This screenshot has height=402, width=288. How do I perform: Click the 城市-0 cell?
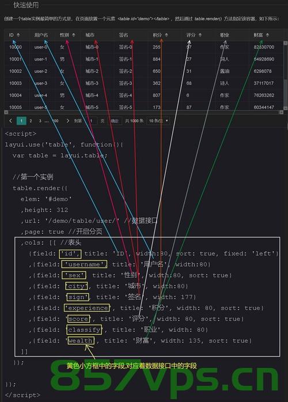tap(92, 47)
